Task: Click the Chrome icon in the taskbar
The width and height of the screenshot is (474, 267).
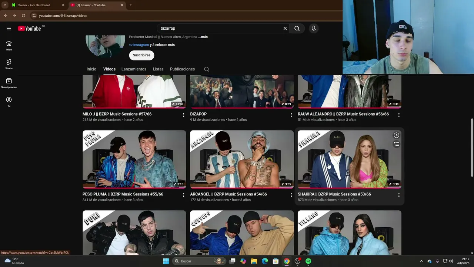Action: coord(287,261)
